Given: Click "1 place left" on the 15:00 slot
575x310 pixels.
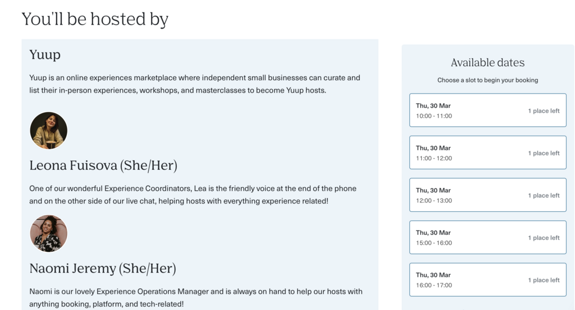Looking at the screenshot, I should coord(544,238).
